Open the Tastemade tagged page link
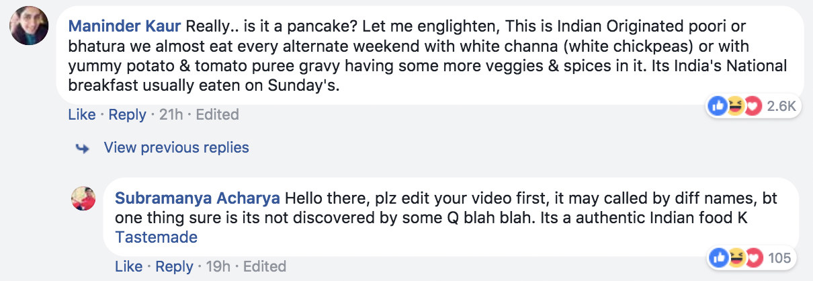813x281 pixels. coord(157,237)
